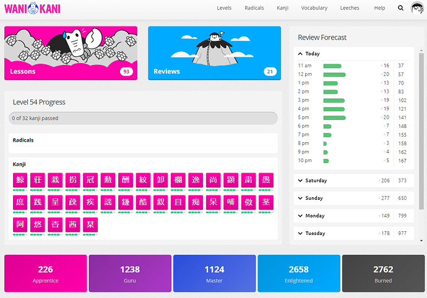This screenshot has width=427, height=298.
Task: View the 2762 Burned items card
Action: pyautogui.click(x=383, y=273)
